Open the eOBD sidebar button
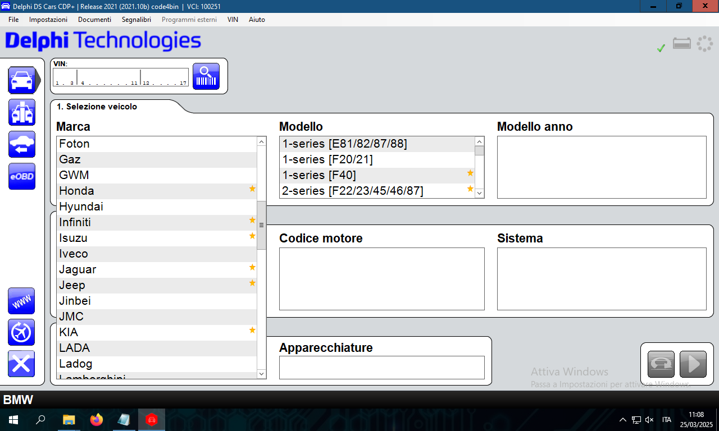The height and width of the screenshot is (431, 719). point(21,176)
